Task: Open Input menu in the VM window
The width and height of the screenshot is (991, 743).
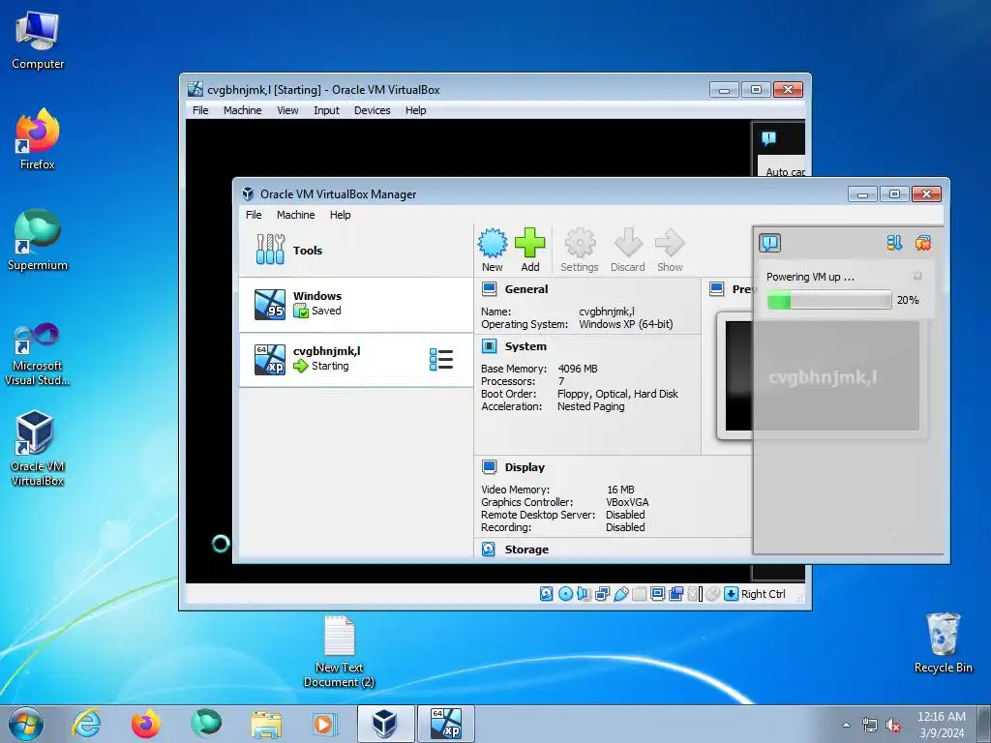Action: (327, 110)
